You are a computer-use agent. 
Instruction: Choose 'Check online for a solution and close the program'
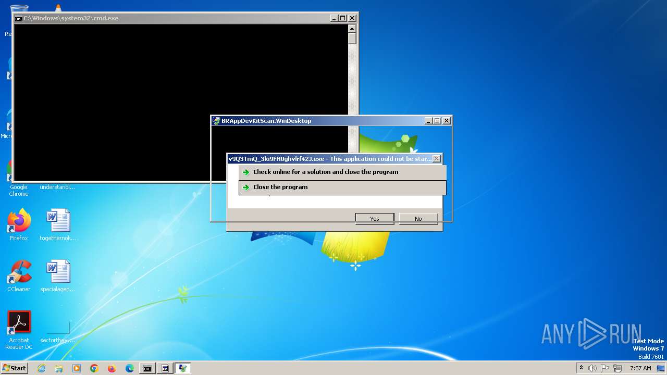342,172
